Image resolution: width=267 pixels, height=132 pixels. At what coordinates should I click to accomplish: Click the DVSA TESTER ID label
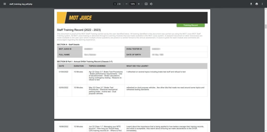[x=134, y=49]
